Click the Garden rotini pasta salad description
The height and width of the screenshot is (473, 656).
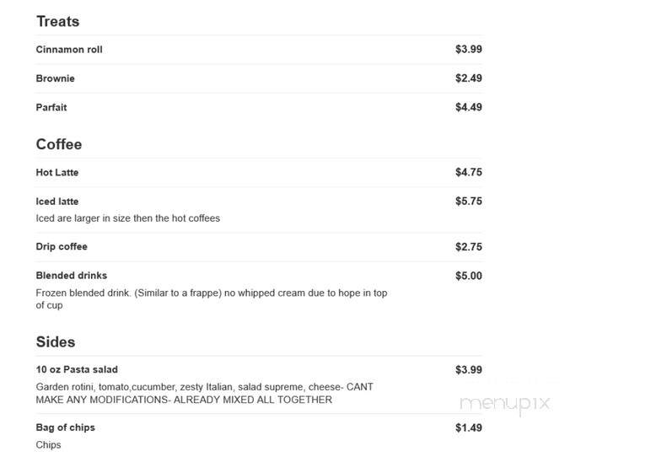tap(205, 393)
